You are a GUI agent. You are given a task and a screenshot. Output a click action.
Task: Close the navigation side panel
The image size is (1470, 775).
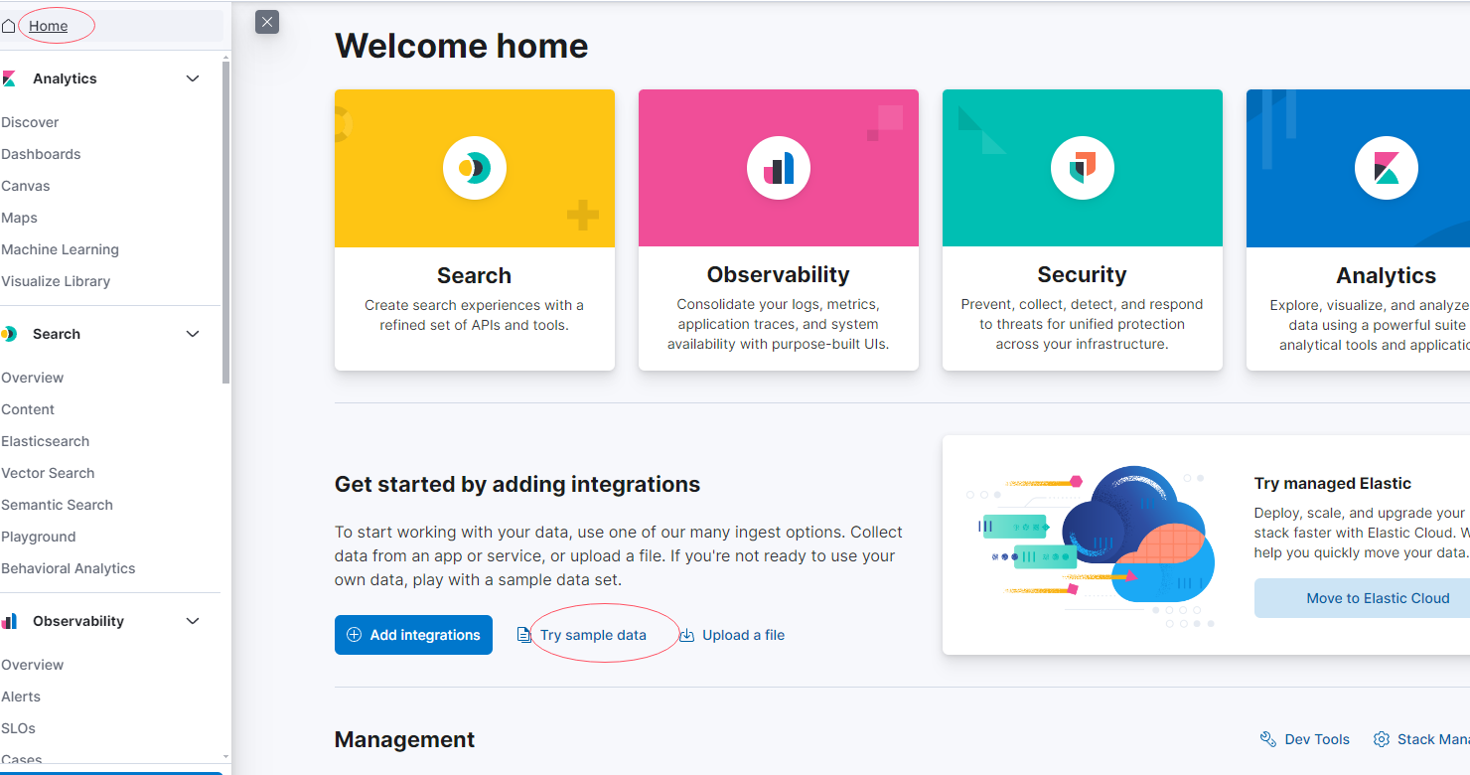click(x=267, y=22)
